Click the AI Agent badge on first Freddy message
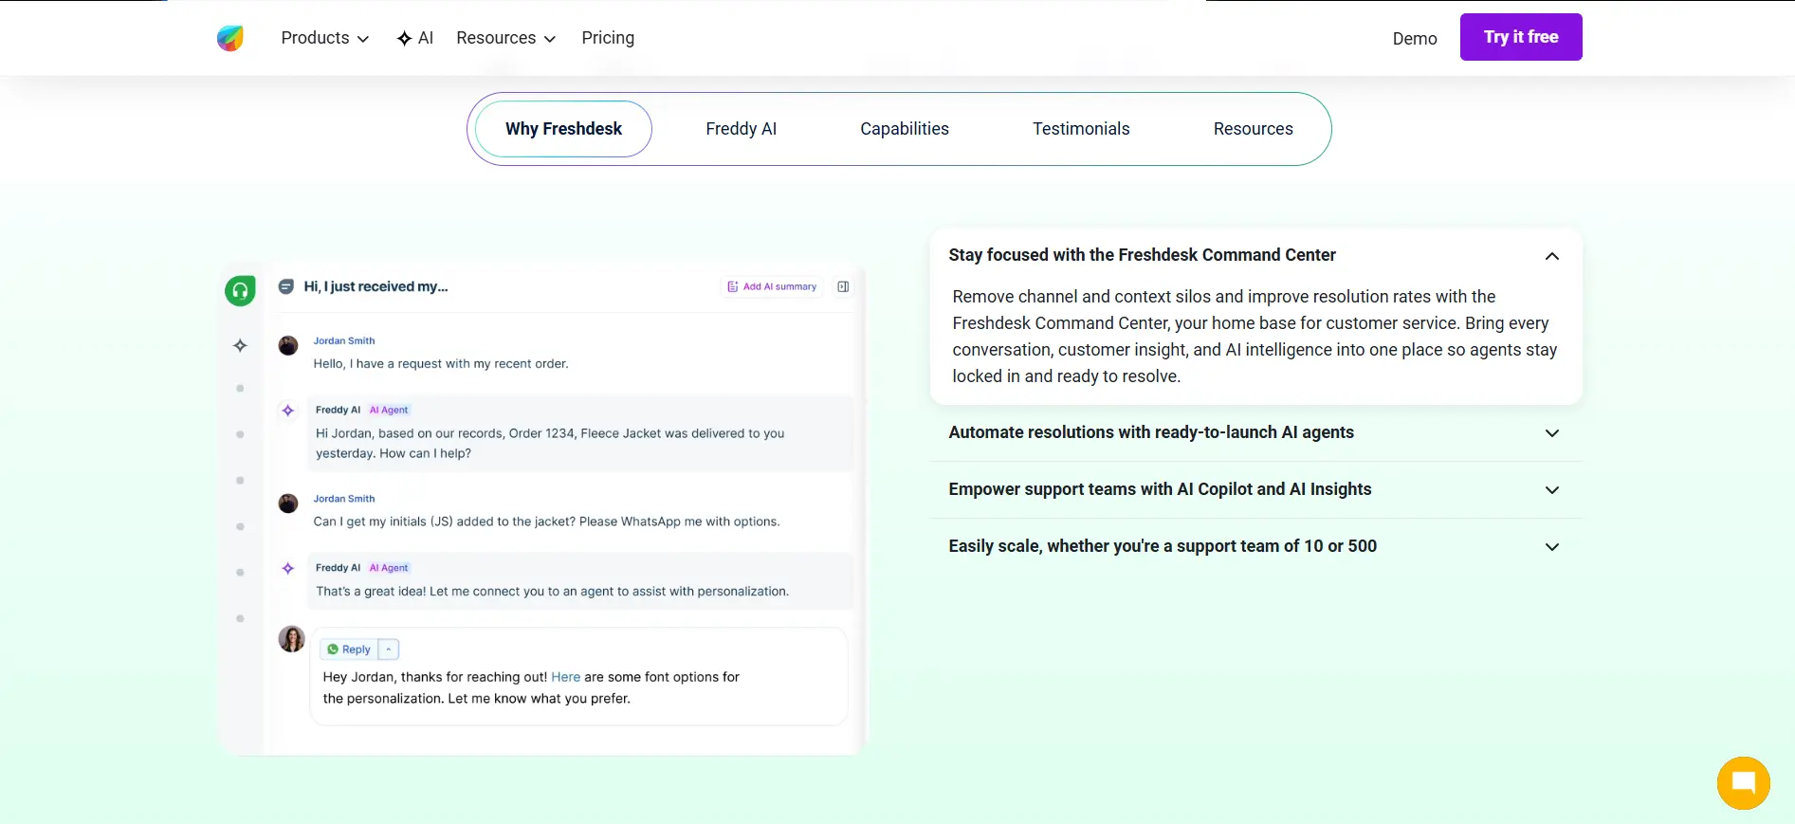This screenshot has width=1795, height=824. click(x=389, y=411)
